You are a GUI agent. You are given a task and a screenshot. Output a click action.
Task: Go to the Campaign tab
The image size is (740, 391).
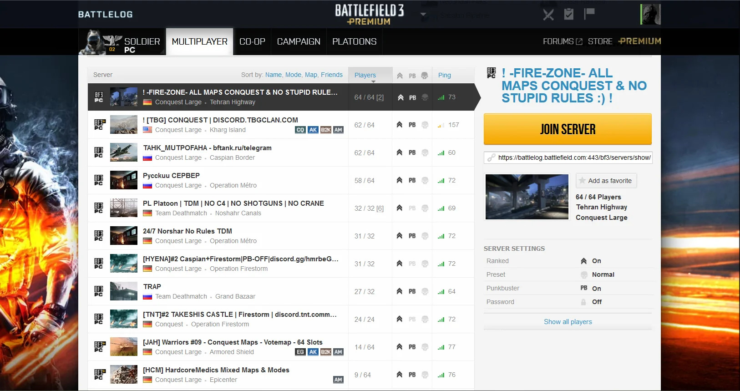(299, 41)
